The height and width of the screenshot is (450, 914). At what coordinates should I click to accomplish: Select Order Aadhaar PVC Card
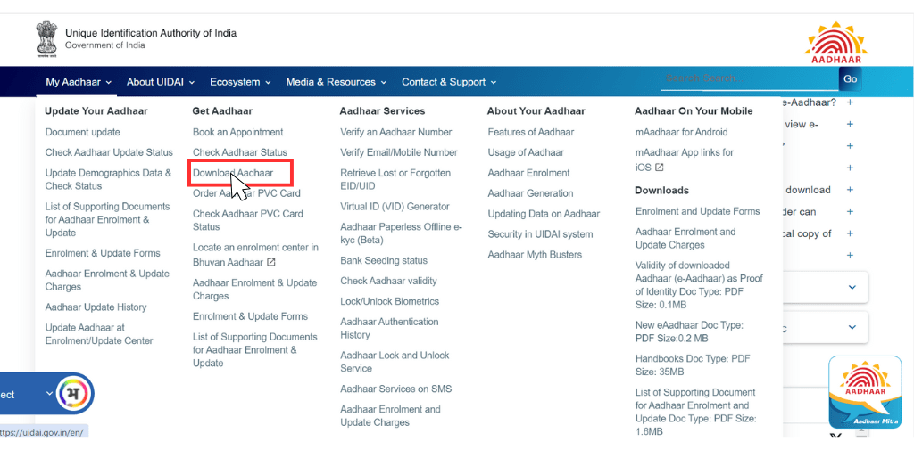(x=246, y=193)
